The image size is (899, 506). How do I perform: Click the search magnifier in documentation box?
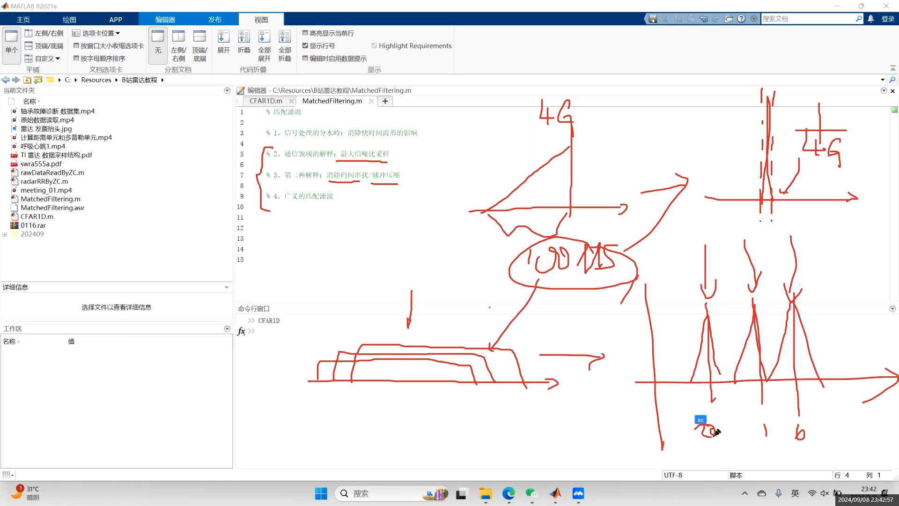coord(859,19)
